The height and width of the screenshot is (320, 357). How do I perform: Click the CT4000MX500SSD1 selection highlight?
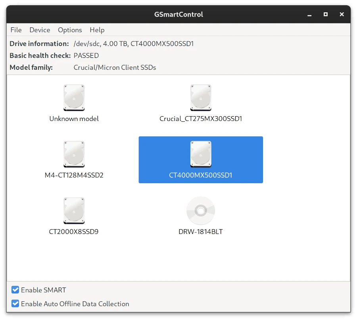click(x=201, y=159)
